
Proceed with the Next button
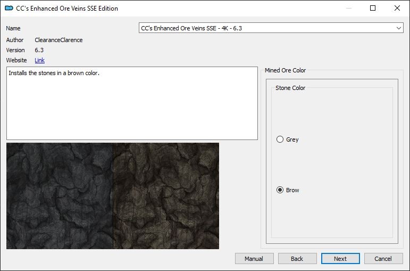click(x=340, y=259)
